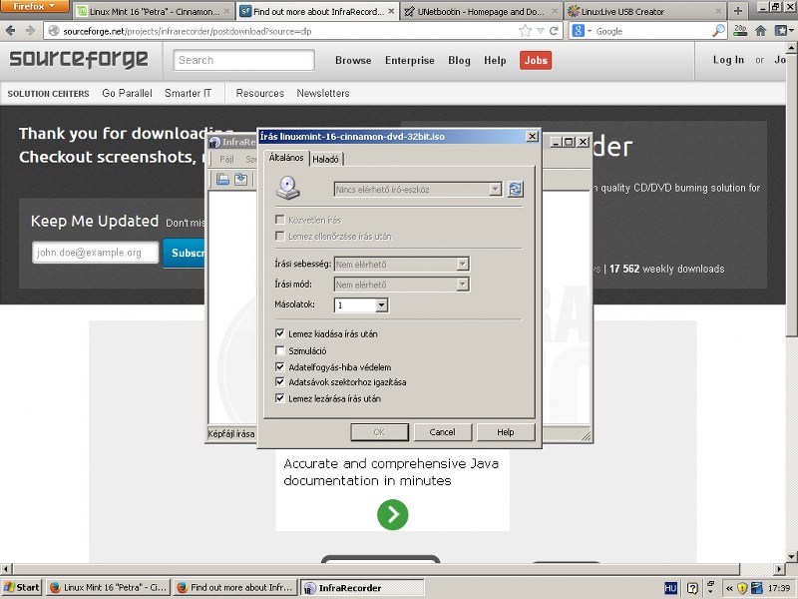Click the HU language indicator in taskbar

point(670,588)
